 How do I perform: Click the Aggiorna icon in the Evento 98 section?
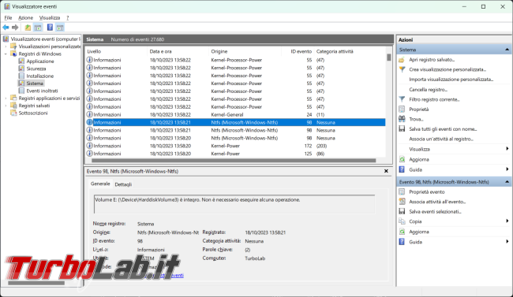402,232
